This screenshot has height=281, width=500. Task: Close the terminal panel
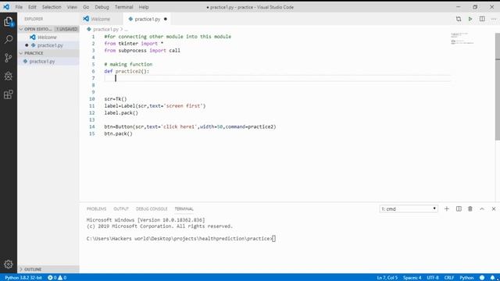coord(494,209)
